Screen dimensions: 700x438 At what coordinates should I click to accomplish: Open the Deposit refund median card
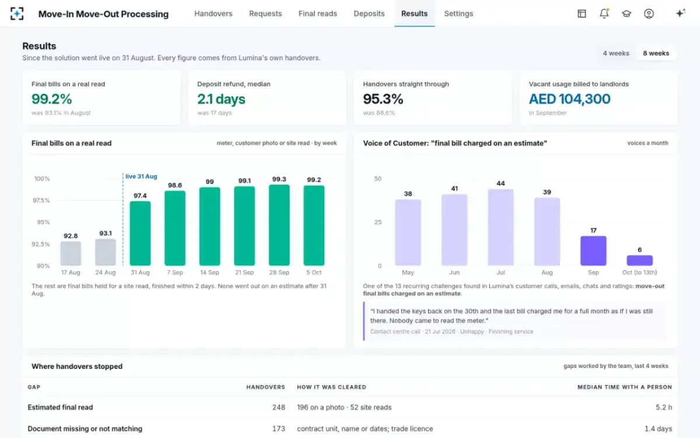pyautogui.click(x=267, y=98)
